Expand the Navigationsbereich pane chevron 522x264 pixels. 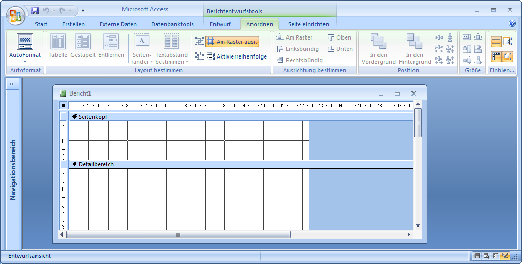[12, 84]
